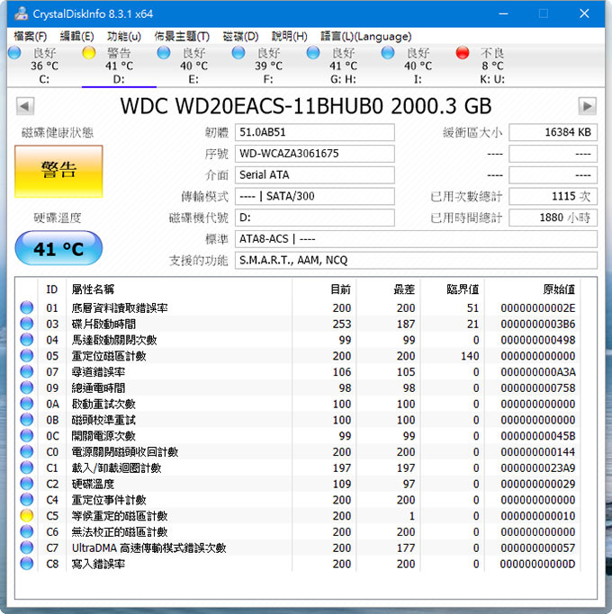Viewport: 612px width, 614px height.
Task: Select the 硬碟溫度 attribute name in C2 row
Action: click(93, 484)
